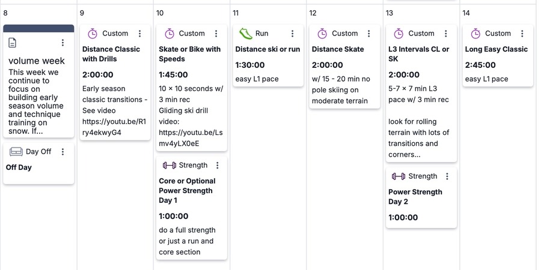Open three-dot menu on L3 Intervals workout

pyautogui.click(x=446, y=34)
